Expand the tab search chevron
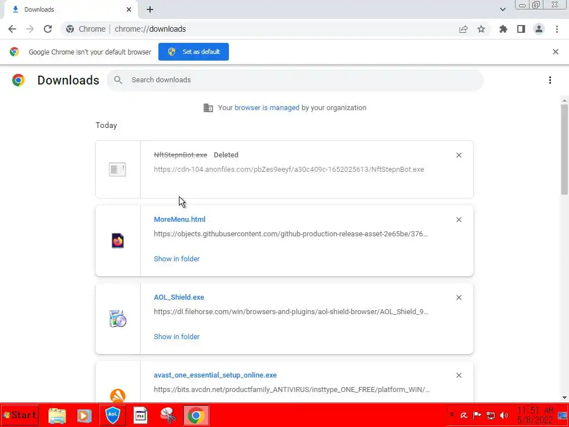The image size is (569, 427). pos(502,9)
